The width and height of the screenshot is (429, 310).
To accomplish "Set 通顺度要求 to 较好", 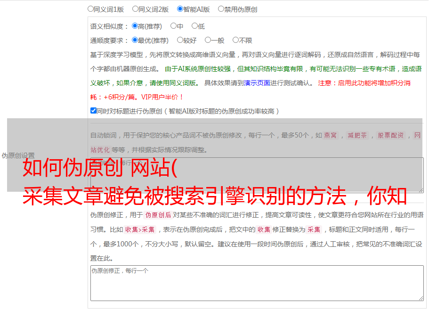I will [x=180, y=40].
